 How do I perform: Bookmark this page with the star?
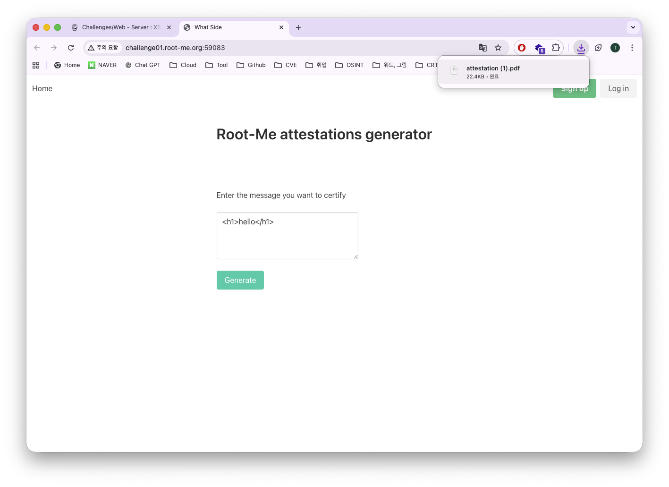click(x=498, y=48)
